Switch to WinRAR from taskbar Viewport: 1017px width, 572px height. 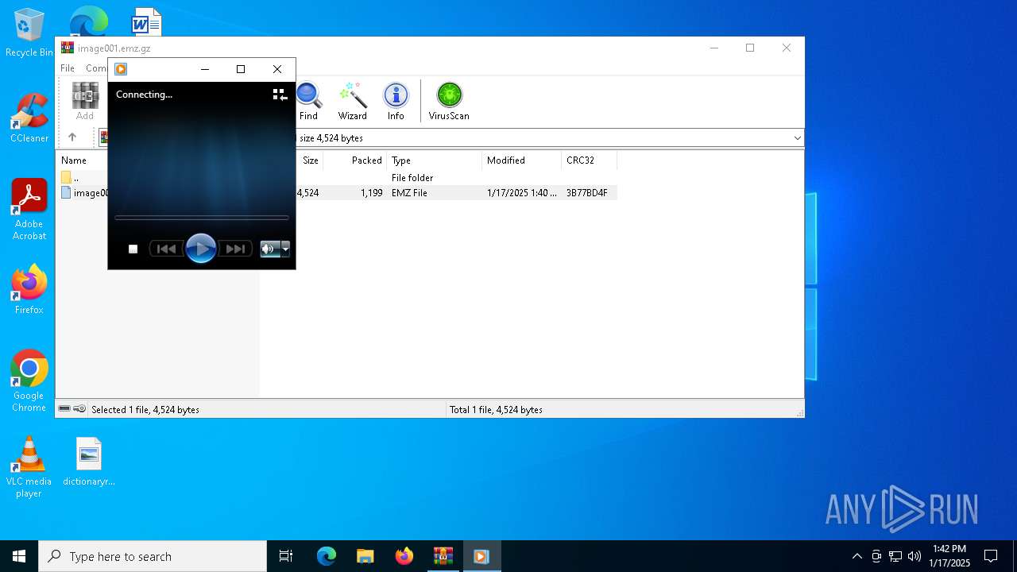(x=443, y=556)
